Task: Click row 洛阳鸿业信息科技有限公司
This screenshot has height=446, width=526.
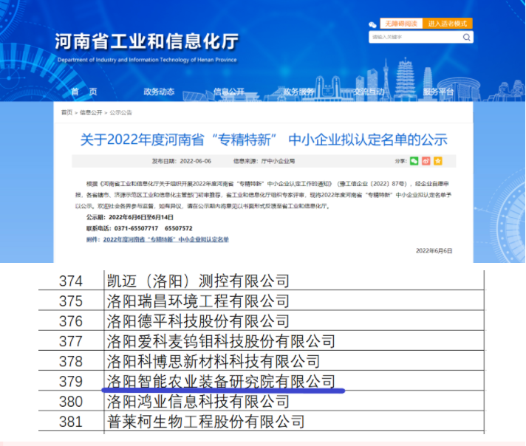Action: coord(294,401)
